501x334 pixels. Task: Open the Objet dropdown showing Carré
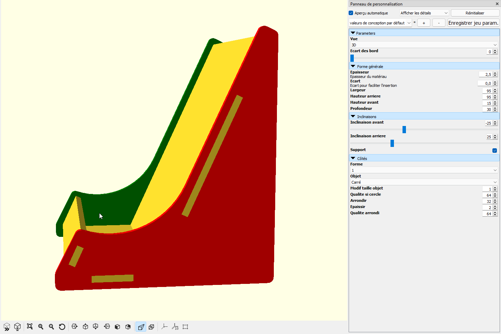click(424, 182)
